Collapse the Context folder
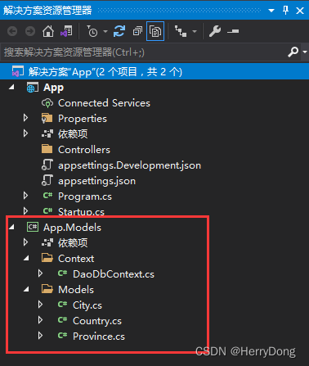 (x=26, y=258)
